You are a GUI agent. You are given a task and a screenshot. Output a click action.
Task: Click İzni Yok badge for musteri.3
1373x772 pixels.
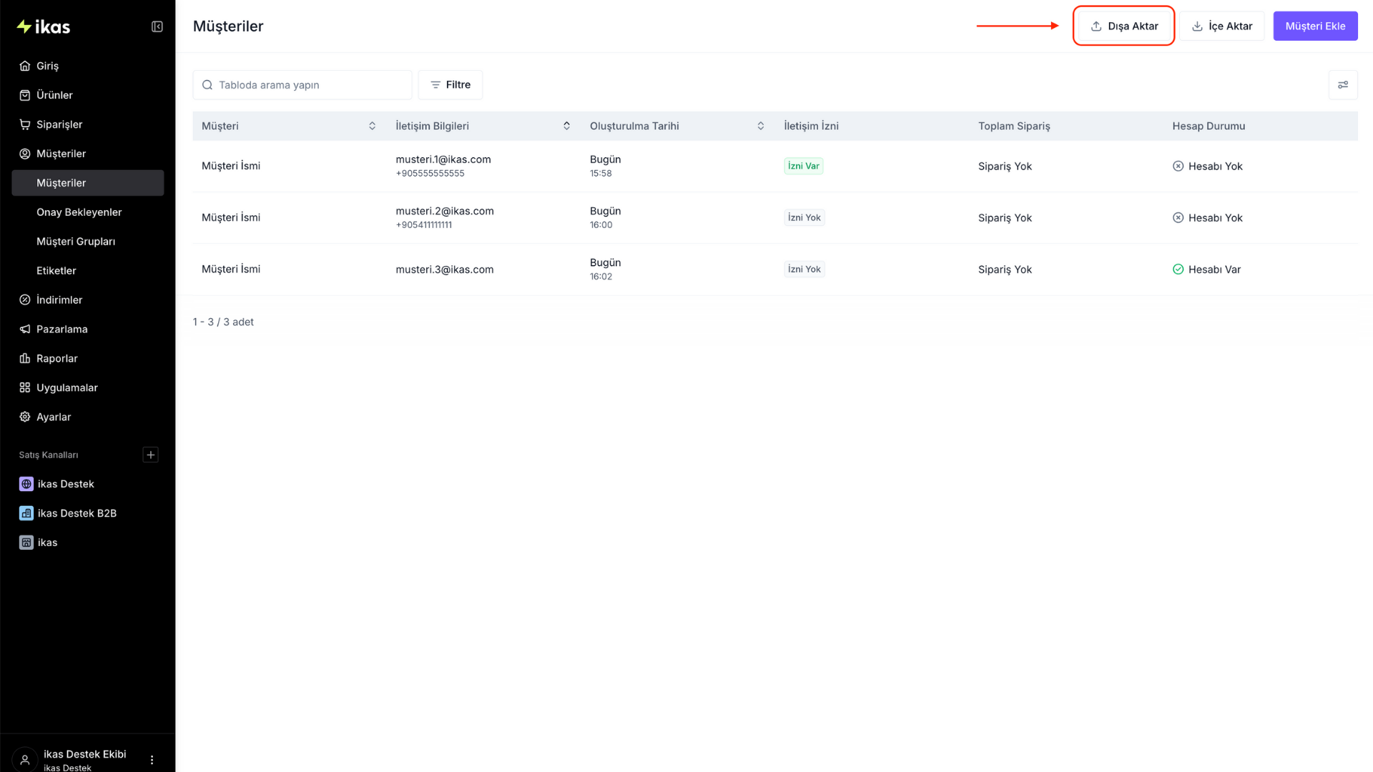click(x=804, y=269)
